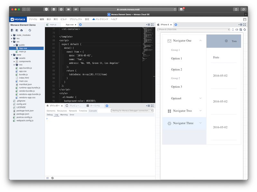The width and height of the screenshot is (257, 192).
Task: Close the App.vue editor tab
Action: coord(75,25)
